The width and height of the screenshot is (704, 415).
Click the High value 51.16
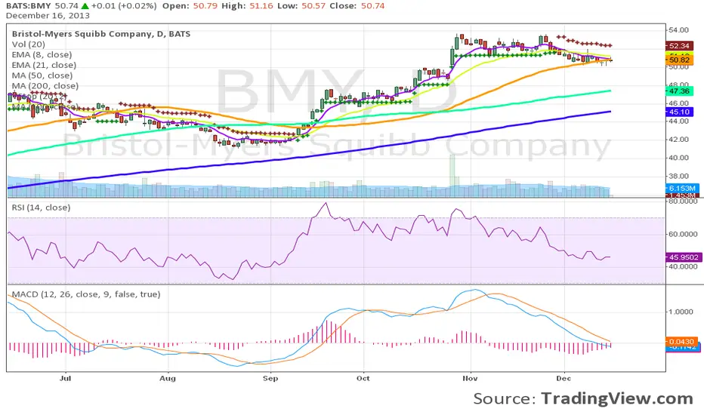261,6
